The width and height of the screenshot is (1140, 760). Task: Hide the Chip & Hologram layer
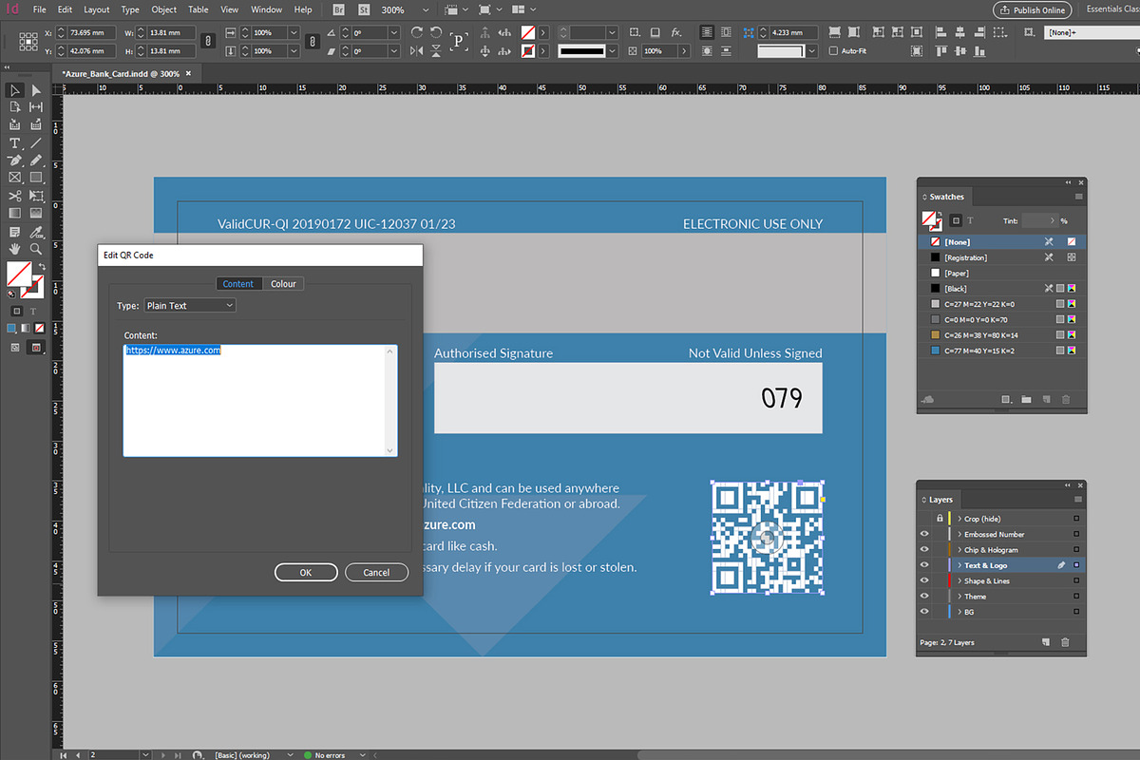[924, 549]
